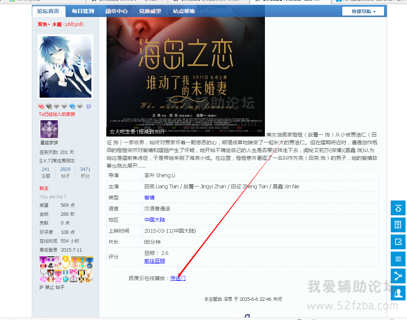Image resolution: width=407 pixels, height=320 pixels.
Task: Go to 每日签到 in navigation bar
Action: coord(83,11)
